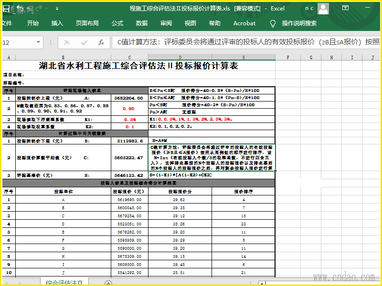Select the 综合评估法II sheet tab
Viewport: 382px width, 286px height.
click(64, 282)
